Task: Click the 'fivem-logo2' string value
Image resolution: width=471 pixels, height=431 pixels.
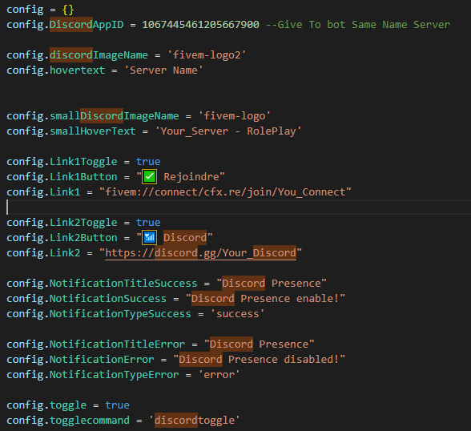Action: click(207, 55)
